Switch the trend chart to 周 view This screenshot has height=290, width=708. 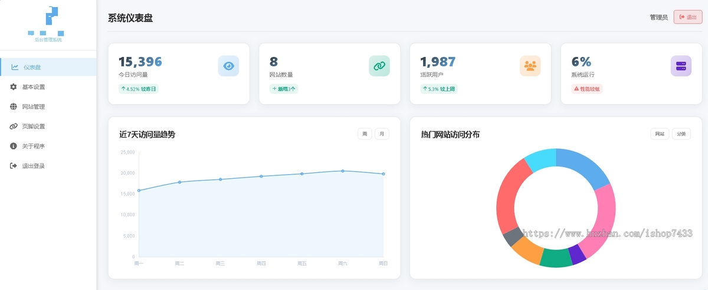365,134
